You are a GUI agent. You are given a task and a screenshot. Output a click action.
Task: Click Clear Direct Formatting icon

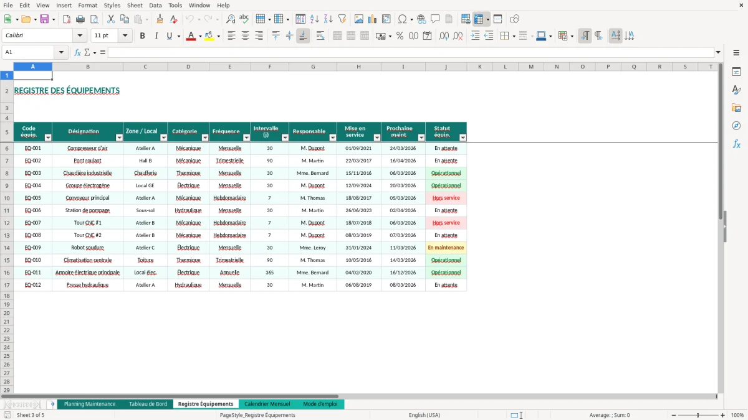[173, 19]
